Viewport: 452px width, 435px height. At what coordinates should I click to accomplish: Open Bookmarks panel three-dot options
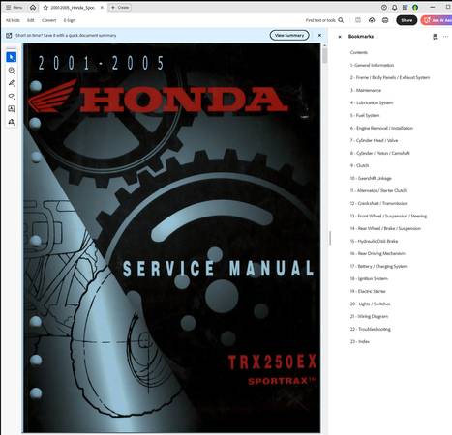pos(445,37)
